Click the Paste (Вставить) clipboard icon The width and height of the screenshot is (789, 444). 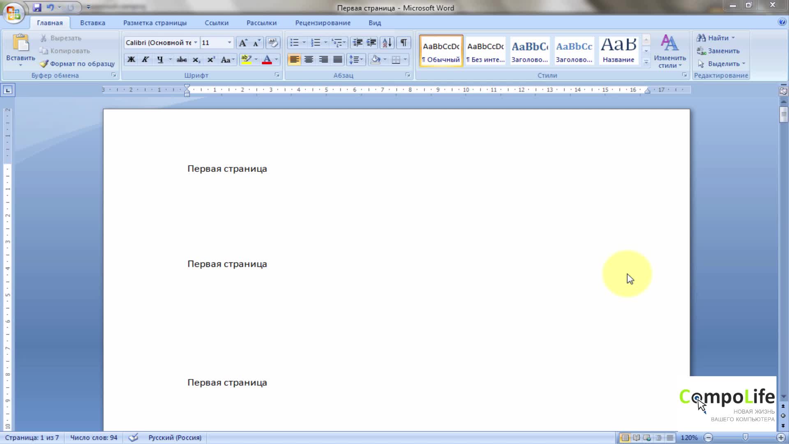pyautogui.click(x=21, y=43)
